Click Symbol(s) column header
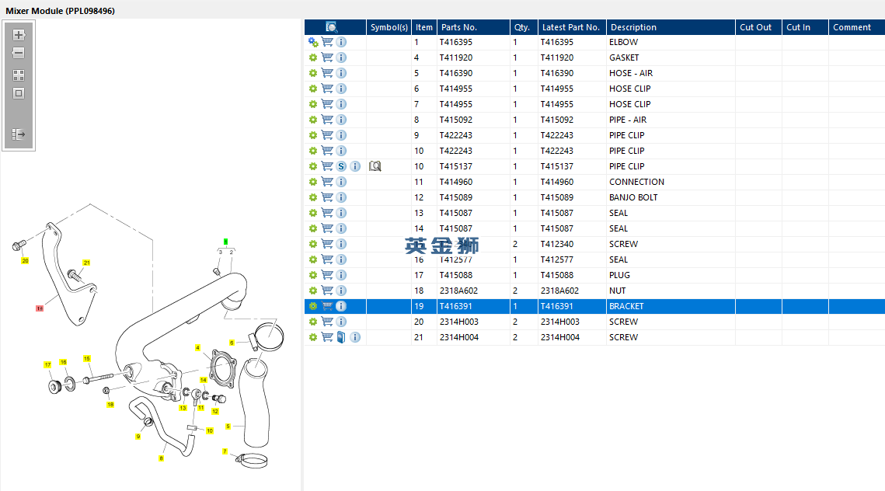Screen dimensions: 885x491 (388, 27)
